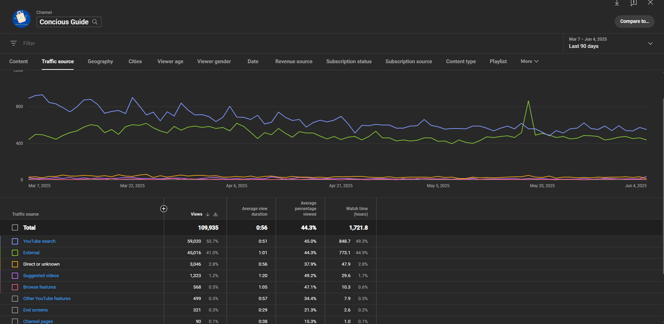
Task: Toggle the Browse features checkbox
Action: click(x=15, y=287)
